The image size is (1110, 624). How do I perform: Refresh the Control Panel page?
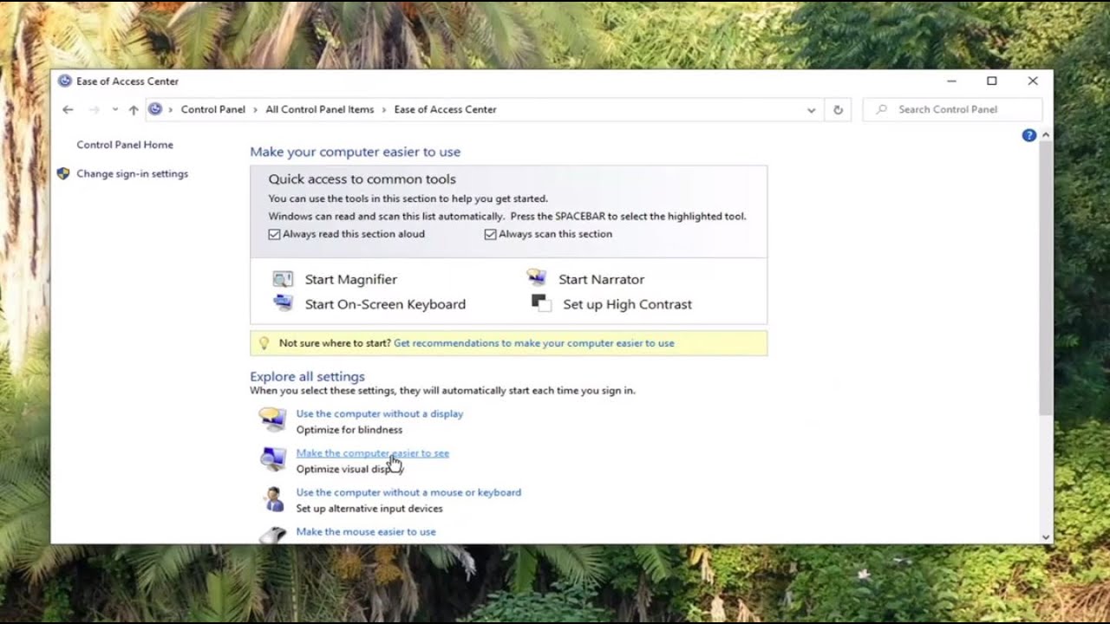click(x=838, y=110)
